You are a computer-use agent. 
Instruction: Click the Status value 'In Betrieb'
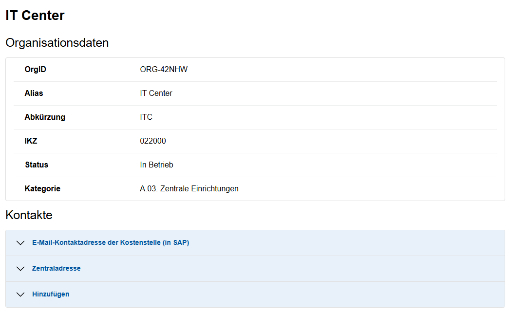[156, 165]
